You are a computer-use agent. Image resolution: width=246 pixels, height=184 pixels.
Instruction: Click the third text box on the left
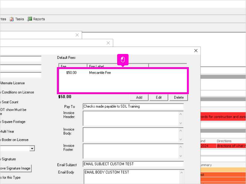(x=21, y=75)
